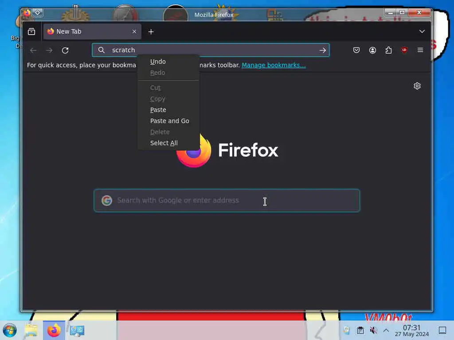Go forward one page
The image size is (454, 340).
49,50
